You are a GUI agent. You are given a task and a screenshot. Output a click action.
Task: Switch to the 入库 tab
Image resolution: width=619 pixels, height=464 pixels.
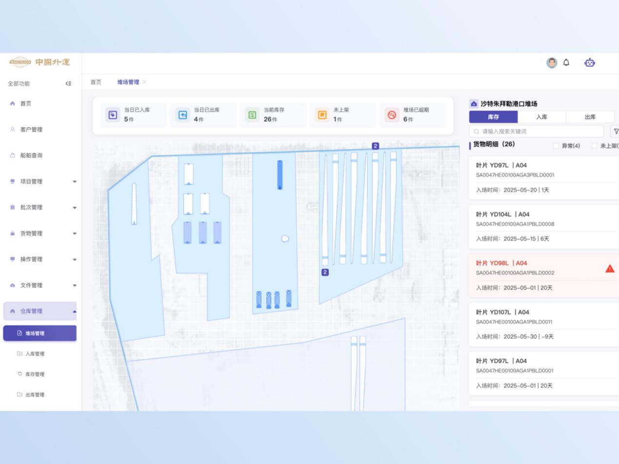tap(541, 117)
